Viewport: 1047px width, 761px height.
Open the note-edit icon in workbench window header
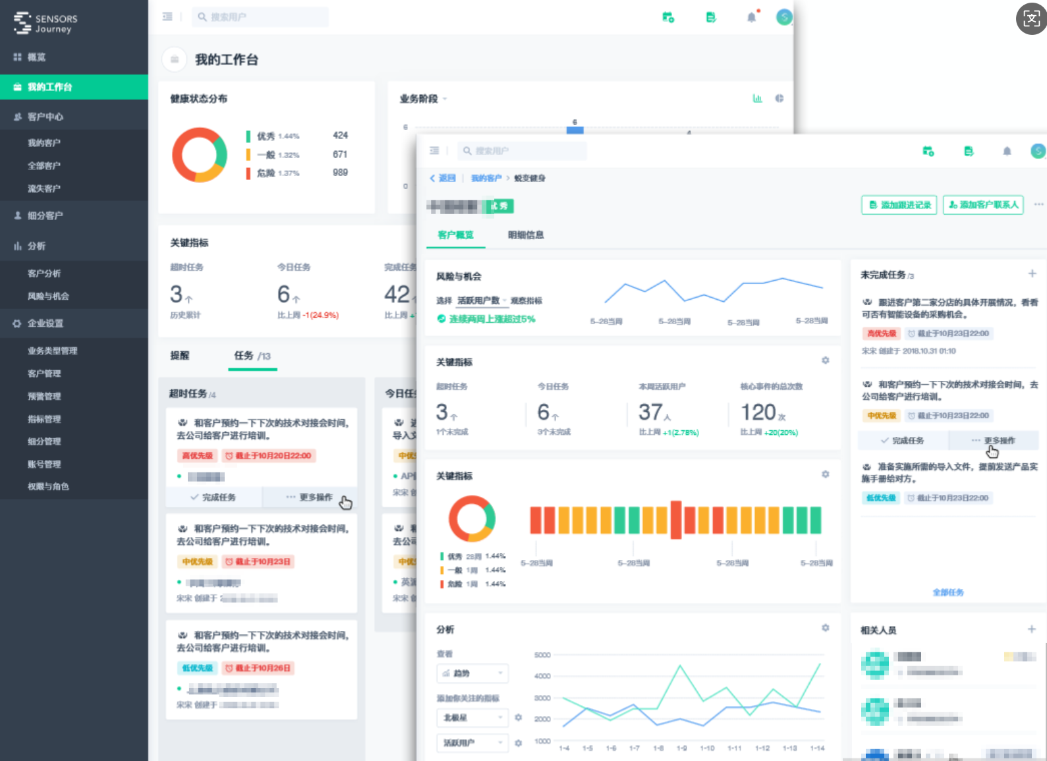[711, 17]
